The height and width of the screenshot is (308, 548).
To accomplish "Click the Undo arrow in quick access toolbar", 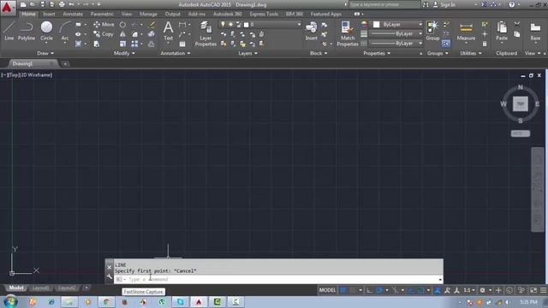I will point(71,4).
